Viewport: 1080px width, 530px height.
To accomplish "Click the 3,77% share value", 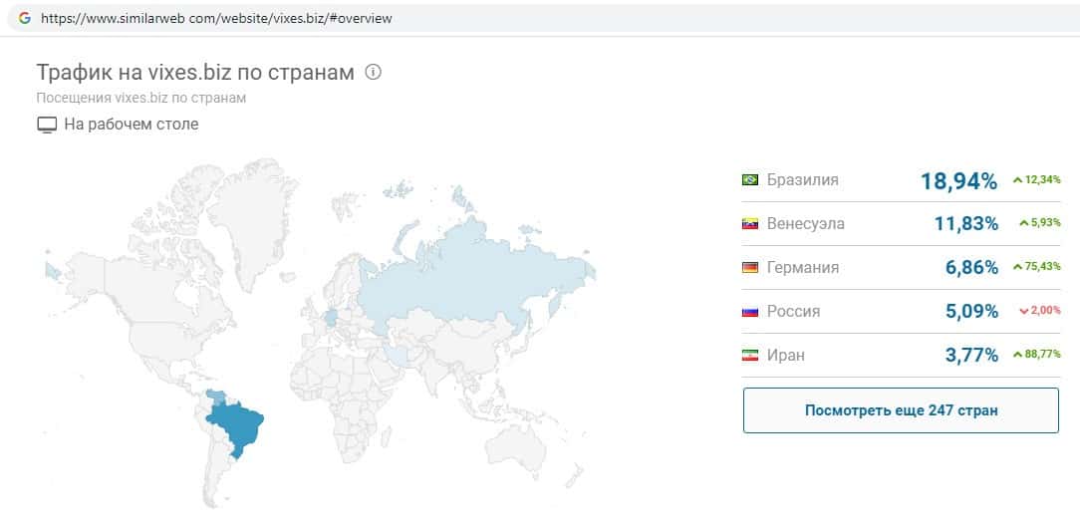I will pos(971,356).
